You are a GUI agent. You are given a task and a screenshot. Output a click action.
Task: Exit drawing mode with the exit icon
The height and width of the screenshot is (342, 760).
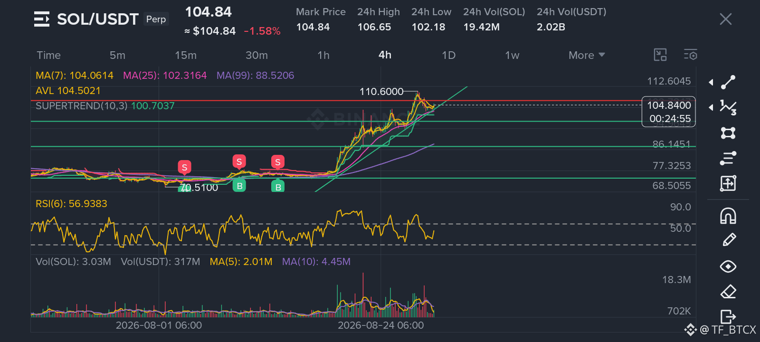728,316
